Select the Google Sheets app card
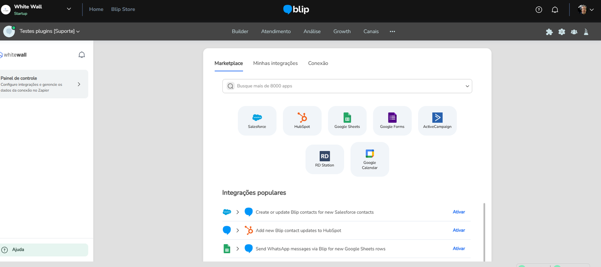The image size is (601, 267). tap(347, 121)
